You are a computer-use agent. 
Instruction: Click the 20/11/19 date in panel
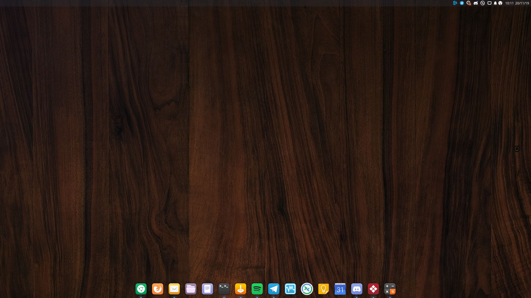(x=522, y=3)
